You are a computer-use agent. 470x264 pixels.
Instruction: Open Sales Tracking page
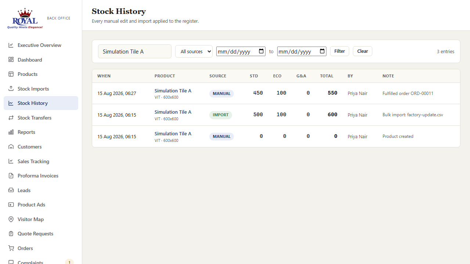pos(41,161)
